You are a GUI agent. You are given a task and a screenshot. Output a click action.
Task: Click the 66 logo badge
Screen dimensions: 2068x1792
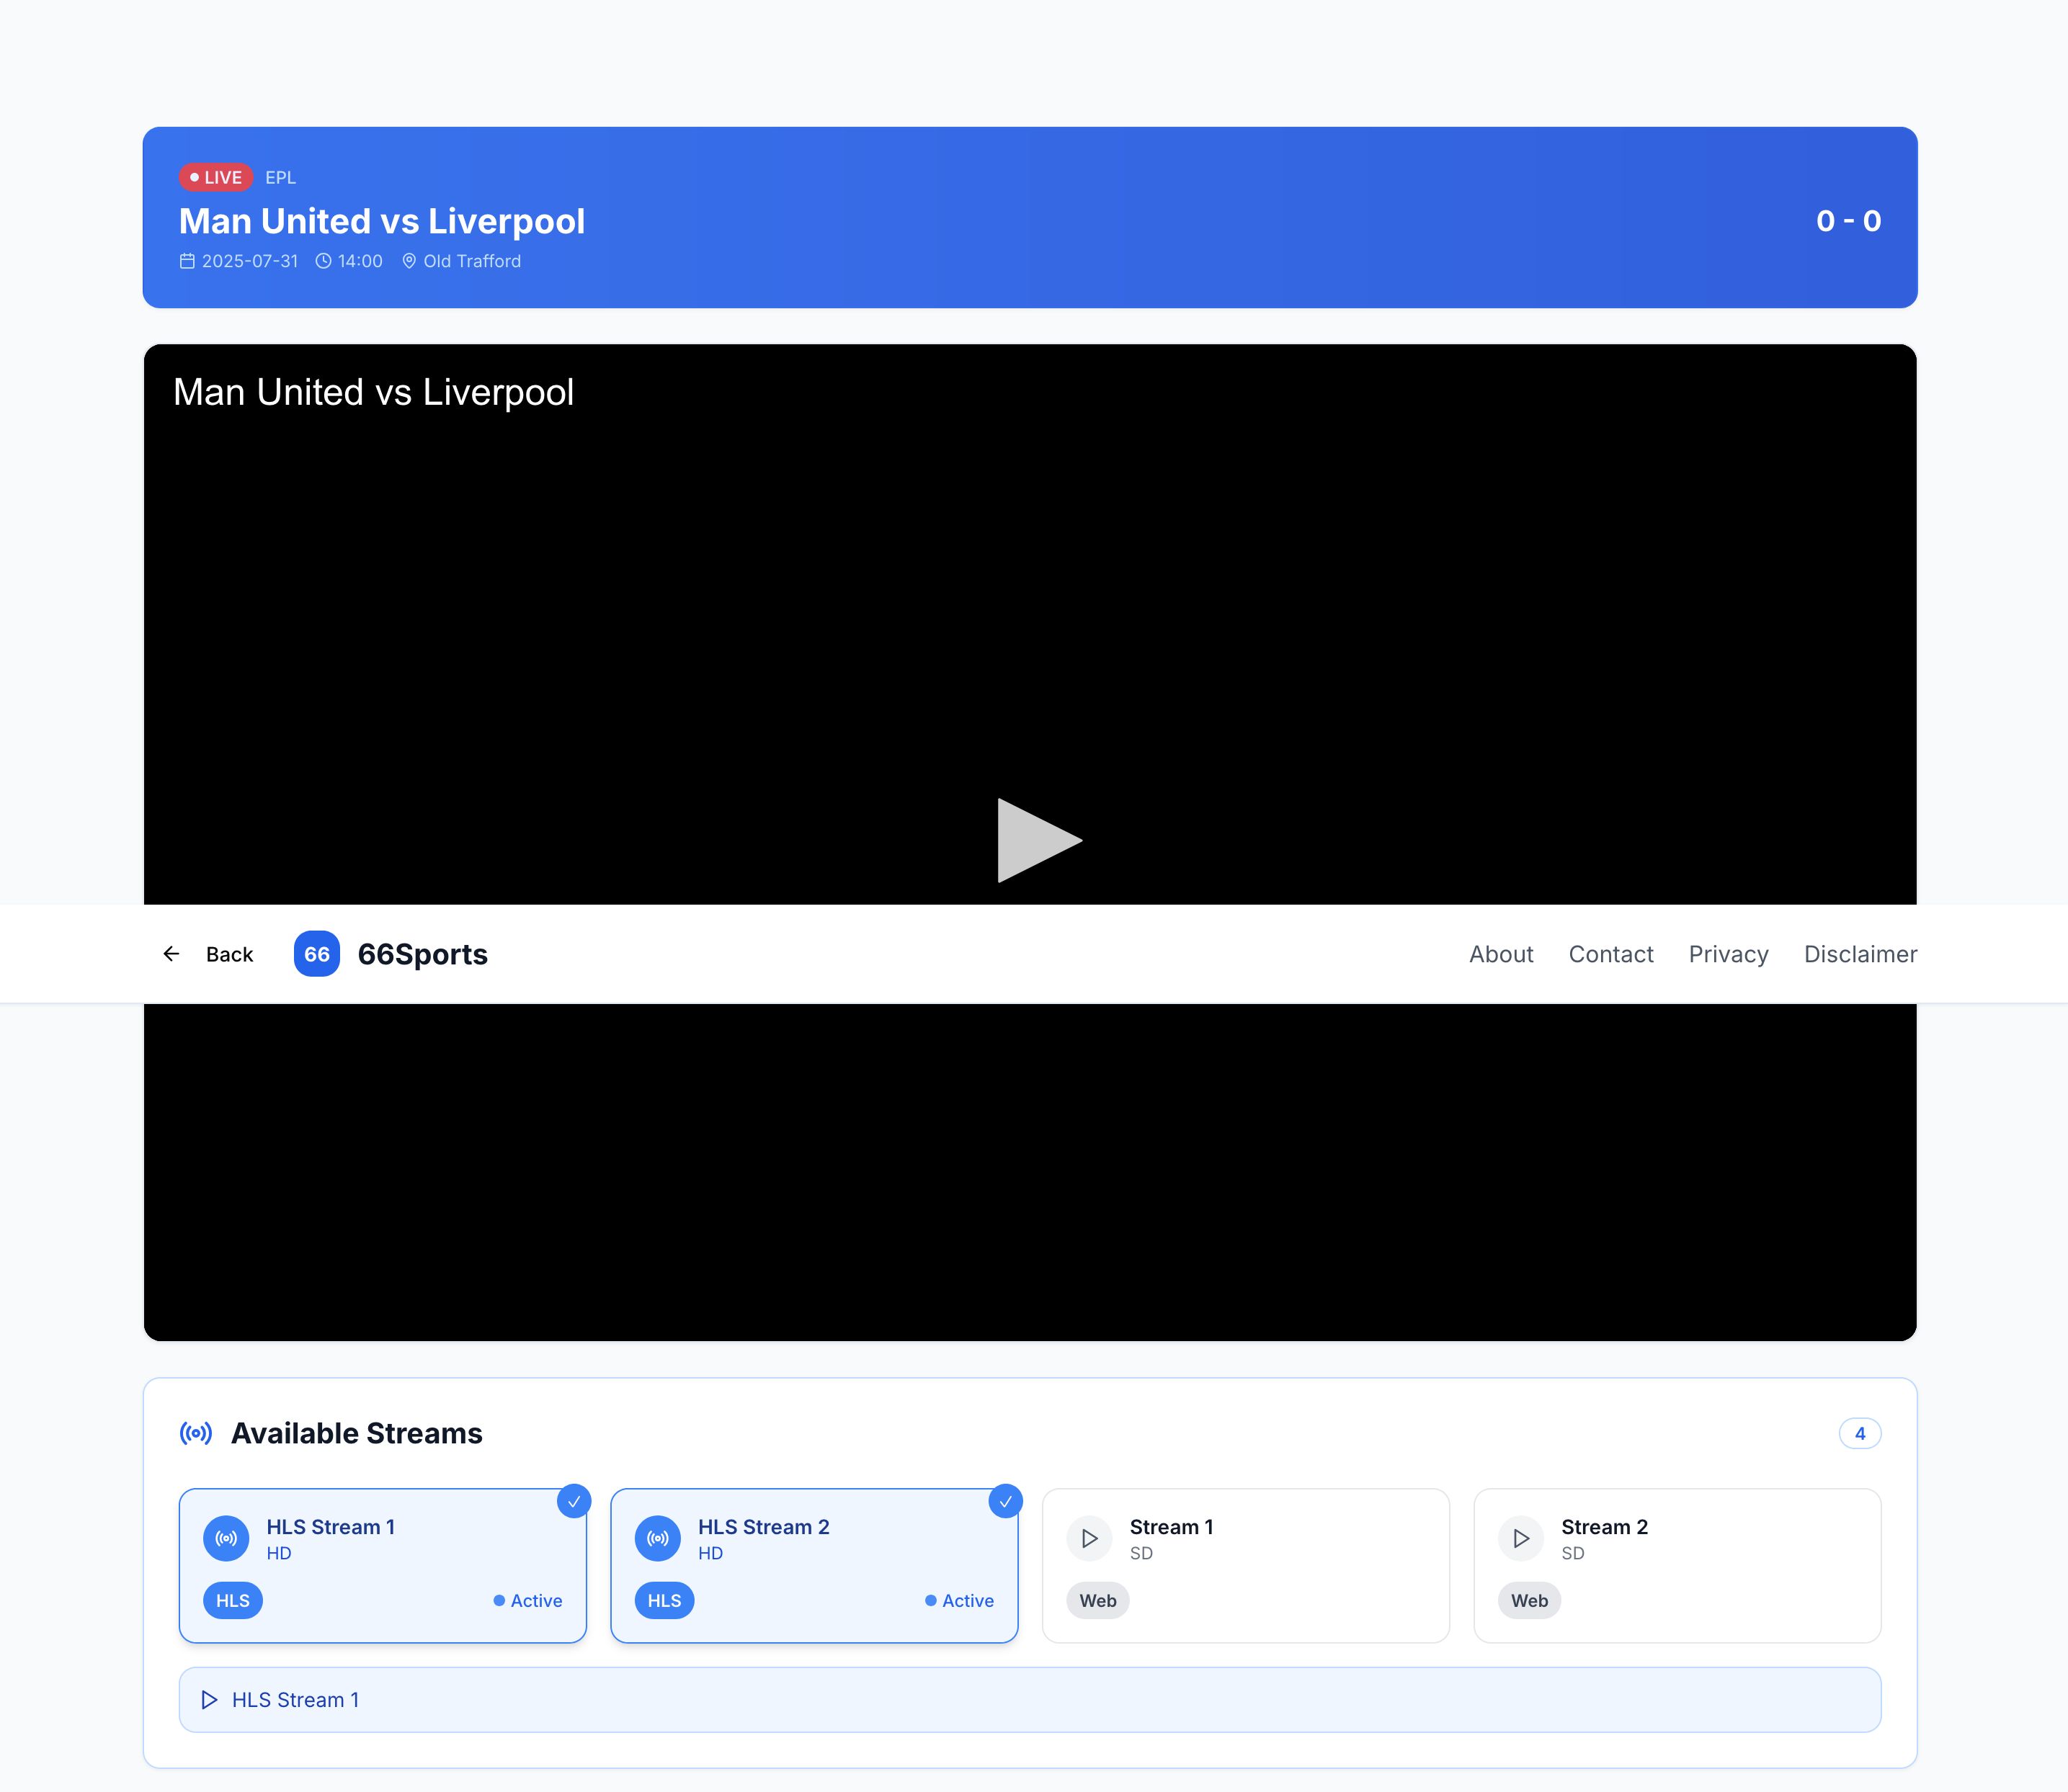(x=316, y=954)
